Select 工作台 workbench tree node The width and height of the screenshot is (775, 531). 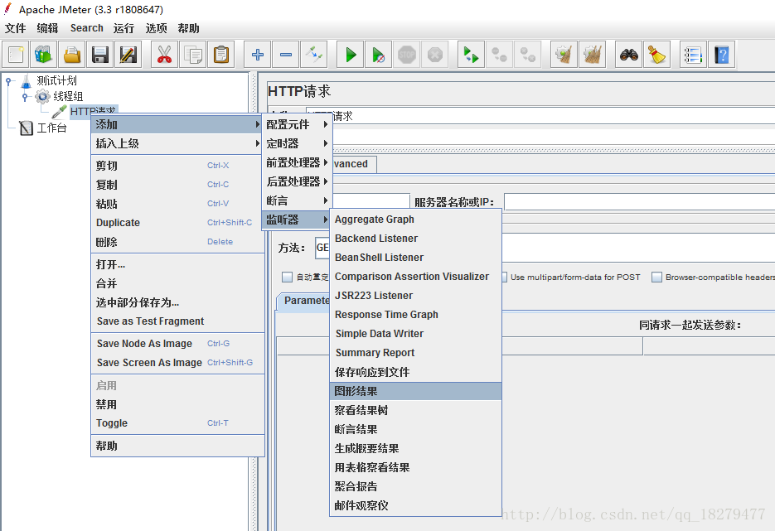pos(51,128)
